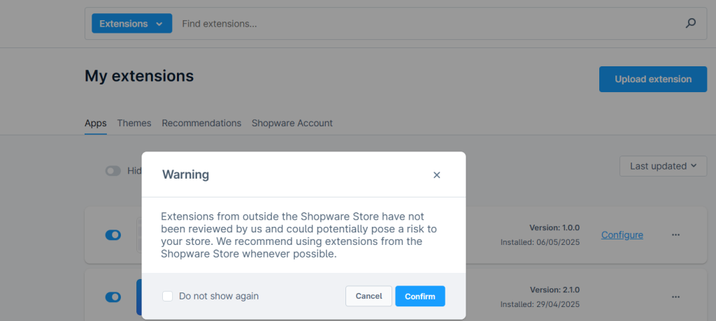Click the Upload extension button
The width and height of the screenshot is (716, 321).
click(x=653, y=80)
